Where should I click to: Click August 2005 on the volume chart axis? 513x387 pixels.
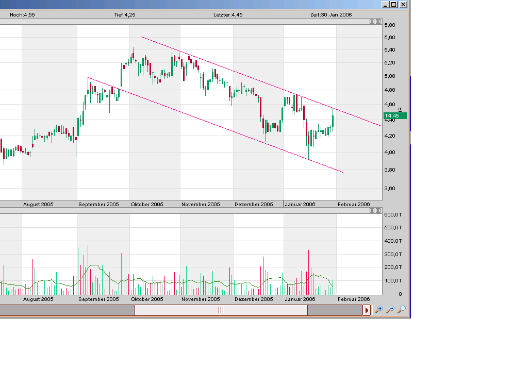click(38, 299)
